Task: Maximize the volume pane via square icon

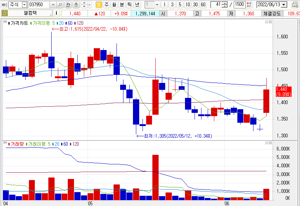Action: [267, 143]
